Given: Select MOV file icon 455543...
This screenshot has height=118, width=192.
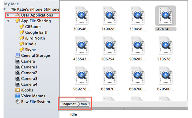Looking at the screenshot, I should click(81, 45).
